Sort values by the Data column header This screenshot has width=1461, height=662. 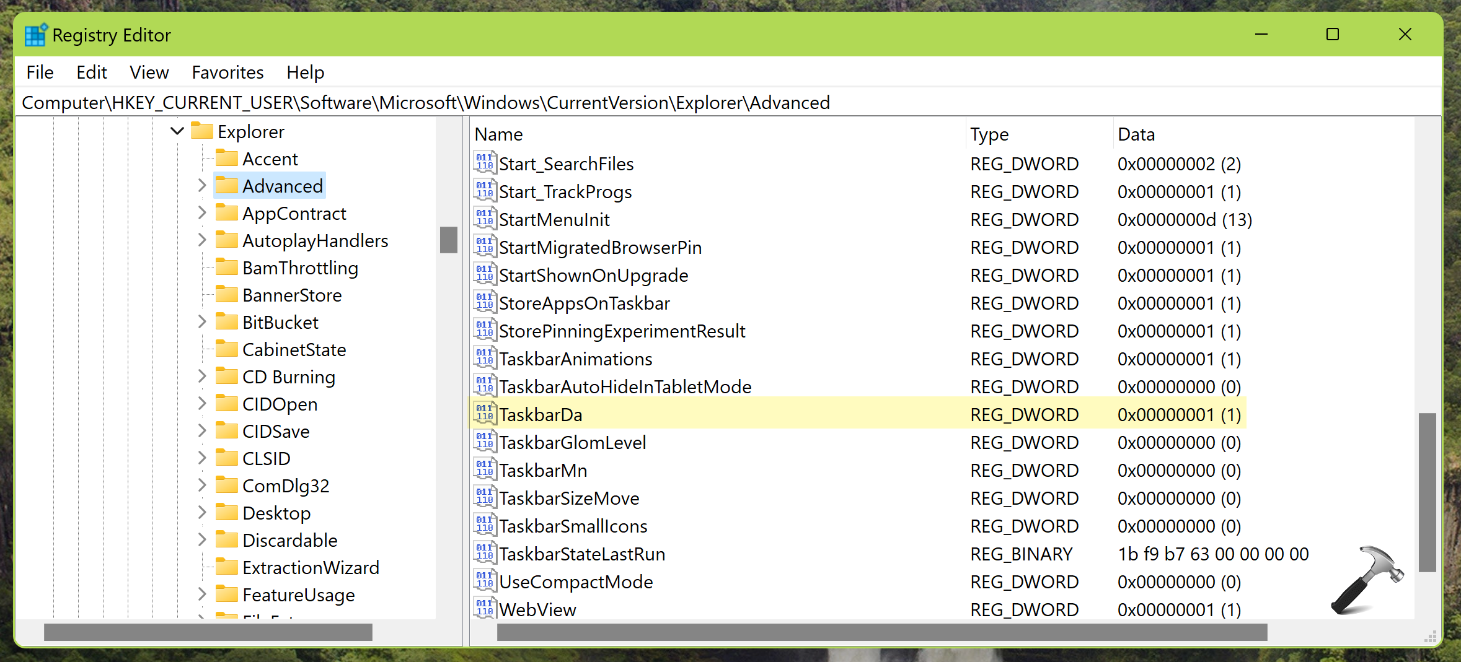coord(1263,134)
